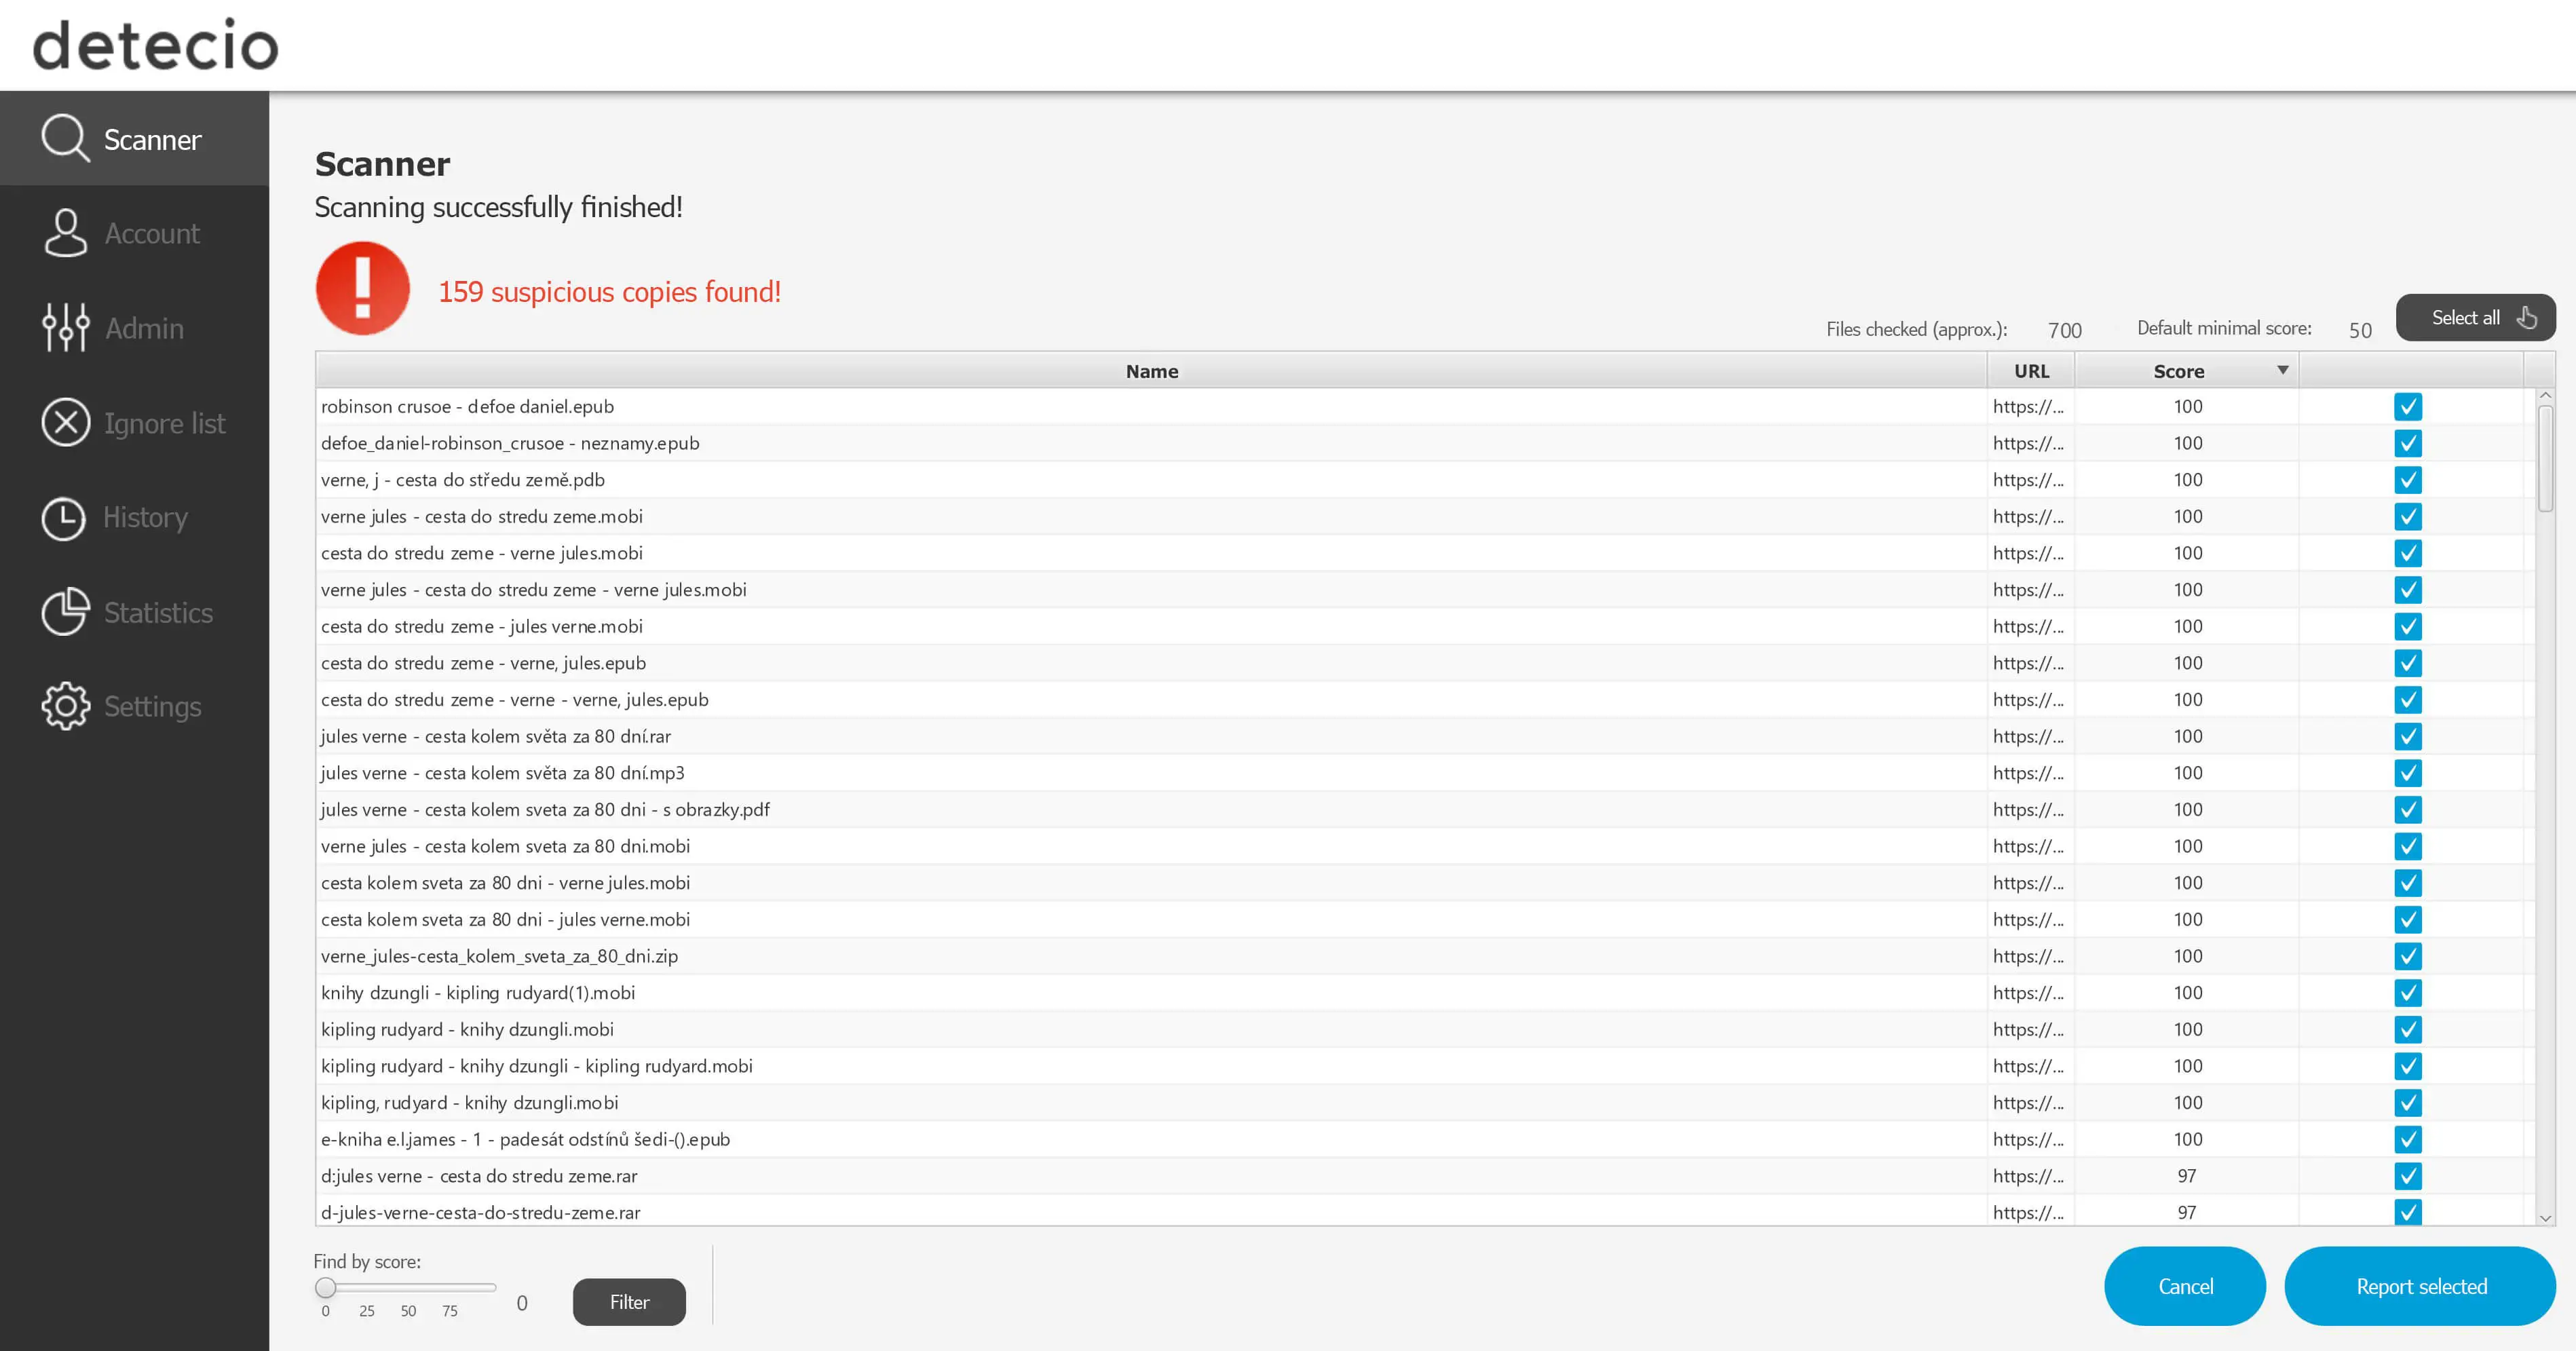Select row cesta do stredu zeme - verne, jules.epub
The width and height of the screenshot is (2576, 1351).
click(1425, 663)
